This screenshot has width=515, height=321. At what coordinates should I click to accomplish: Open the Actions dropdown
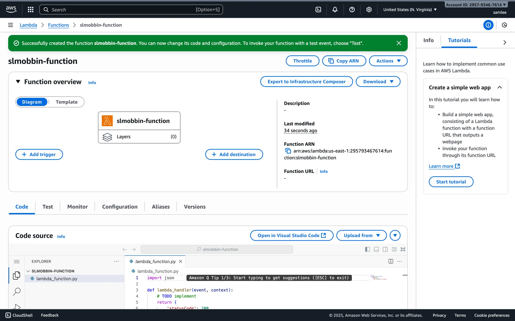[x=388, y=61]
